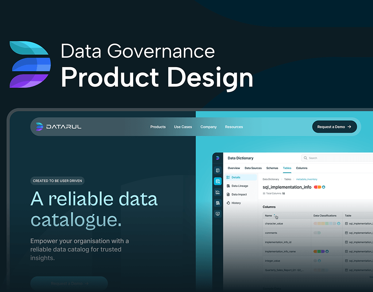Click the CREATED TO BE USER DRIVEN badge
The image size is (373, 292).
coord(57,181)
